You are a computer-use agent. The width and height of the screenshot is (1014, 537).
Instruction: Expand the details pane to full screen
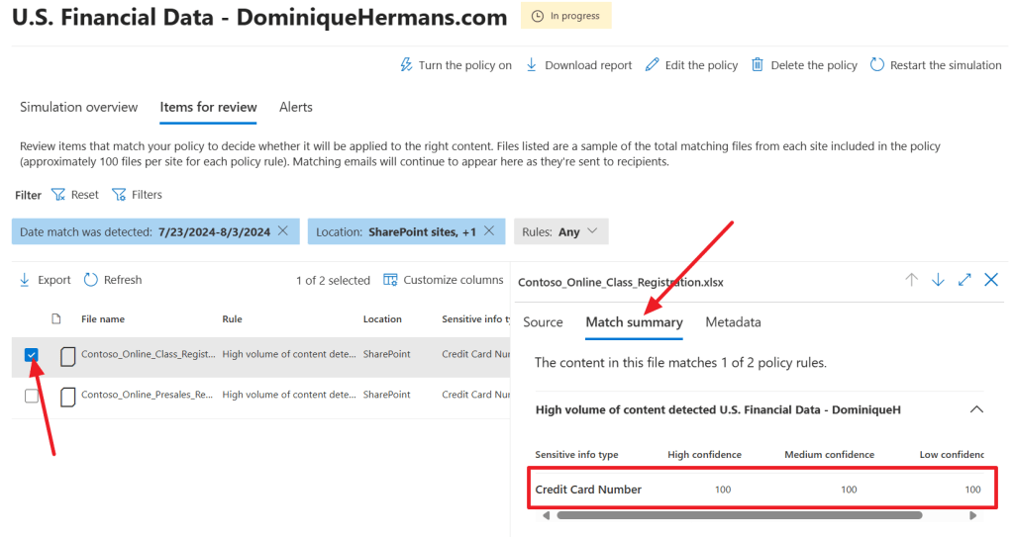pyautogui.click(x=964, y=280)
